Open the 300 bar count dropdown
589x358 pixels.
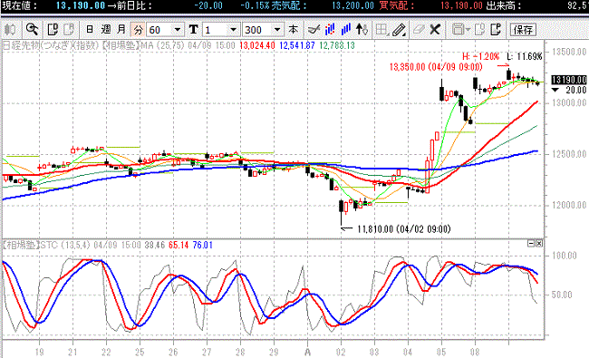(277, 30)
